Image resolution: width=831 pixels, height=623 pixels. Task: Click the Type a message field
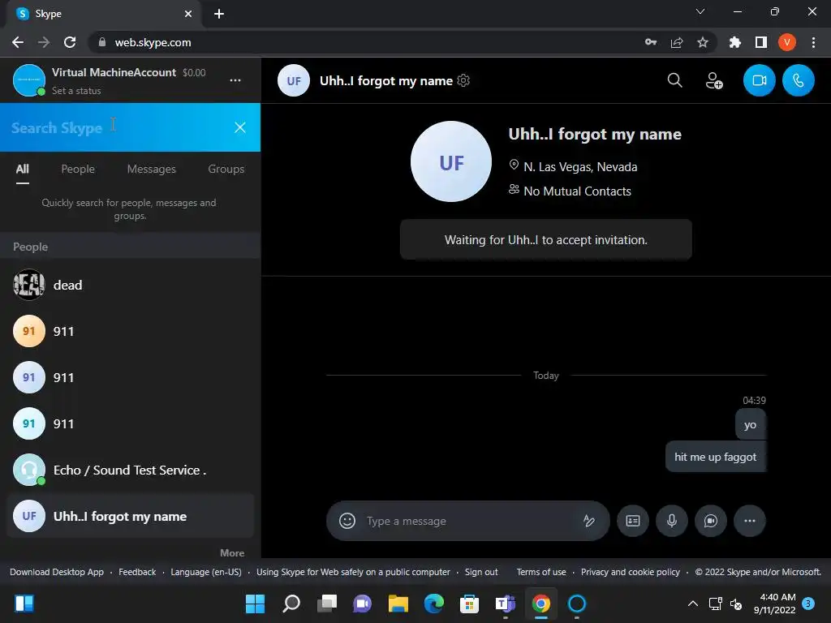click(x=469, y=522)
